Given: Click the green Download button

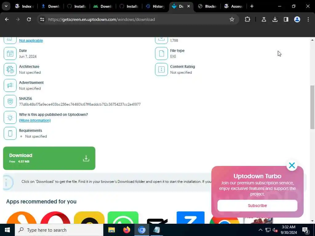Looking at the screenshot, I should tap(49, 158).
